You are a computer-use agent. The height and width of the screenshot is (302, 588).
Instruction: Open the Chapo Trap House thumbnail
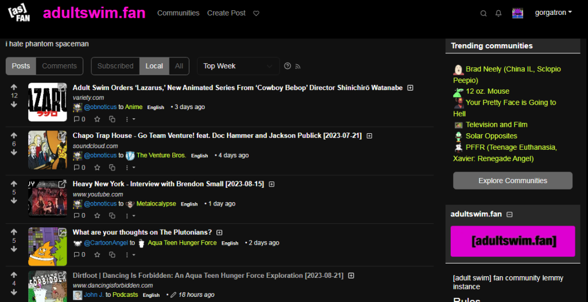click(48, 150)
